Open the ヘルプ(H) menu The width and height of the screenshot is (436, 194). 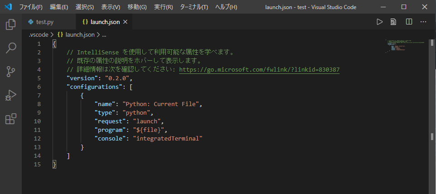(226, 7)
